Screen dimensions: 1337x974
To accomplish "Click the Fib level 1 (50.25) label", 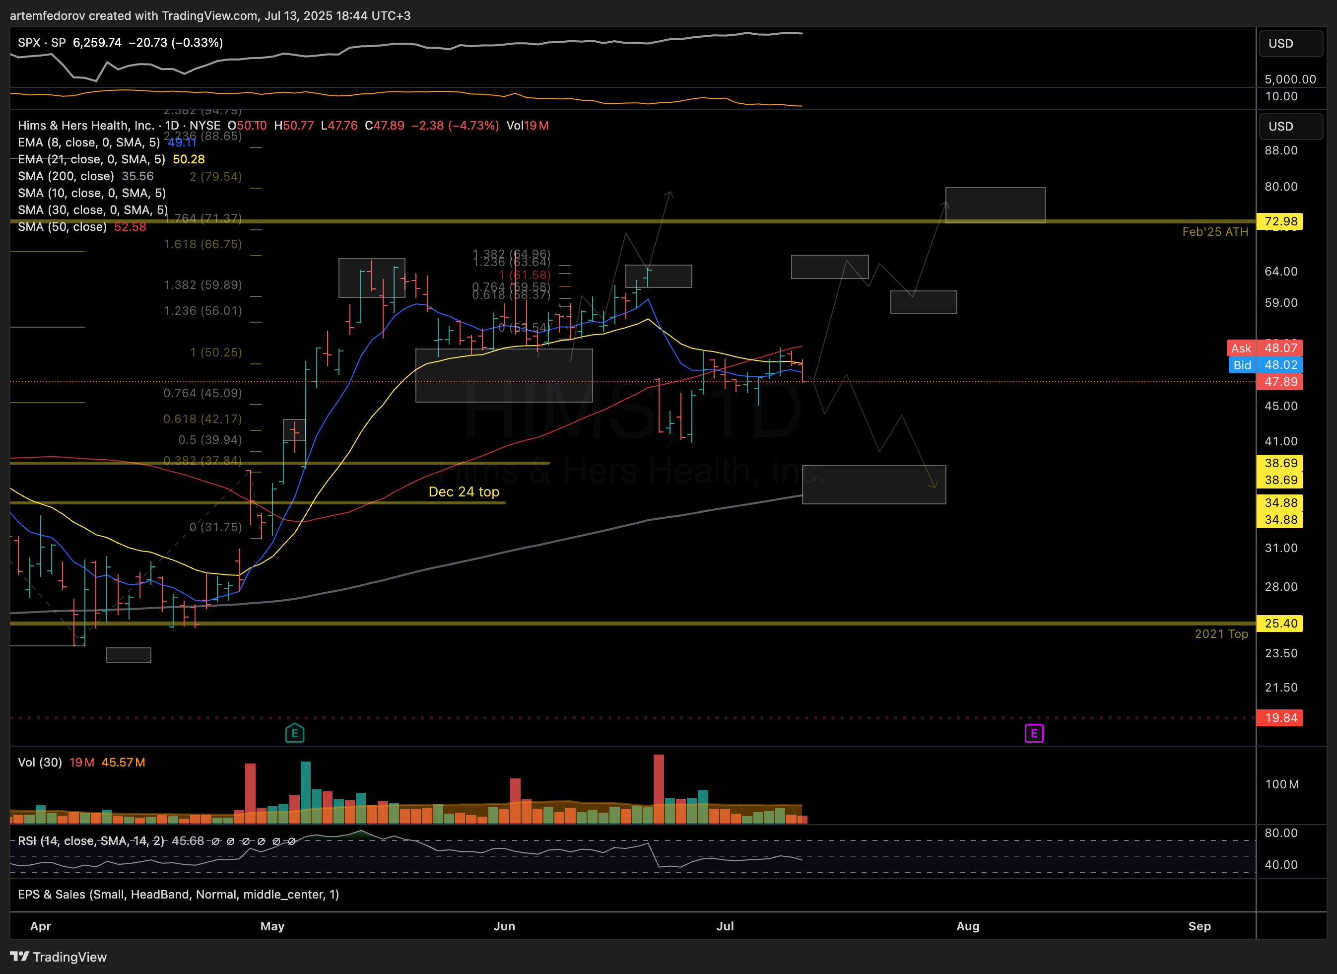I will [x=216, y=352].
